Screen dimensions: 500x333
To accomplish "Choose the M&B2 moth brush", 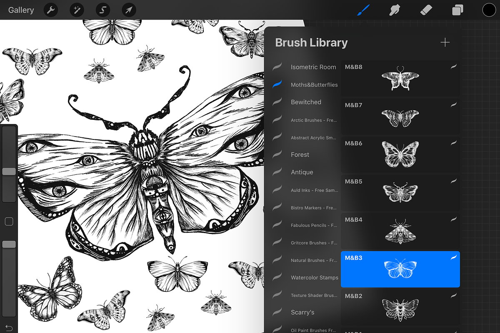I will click(400, 307).
